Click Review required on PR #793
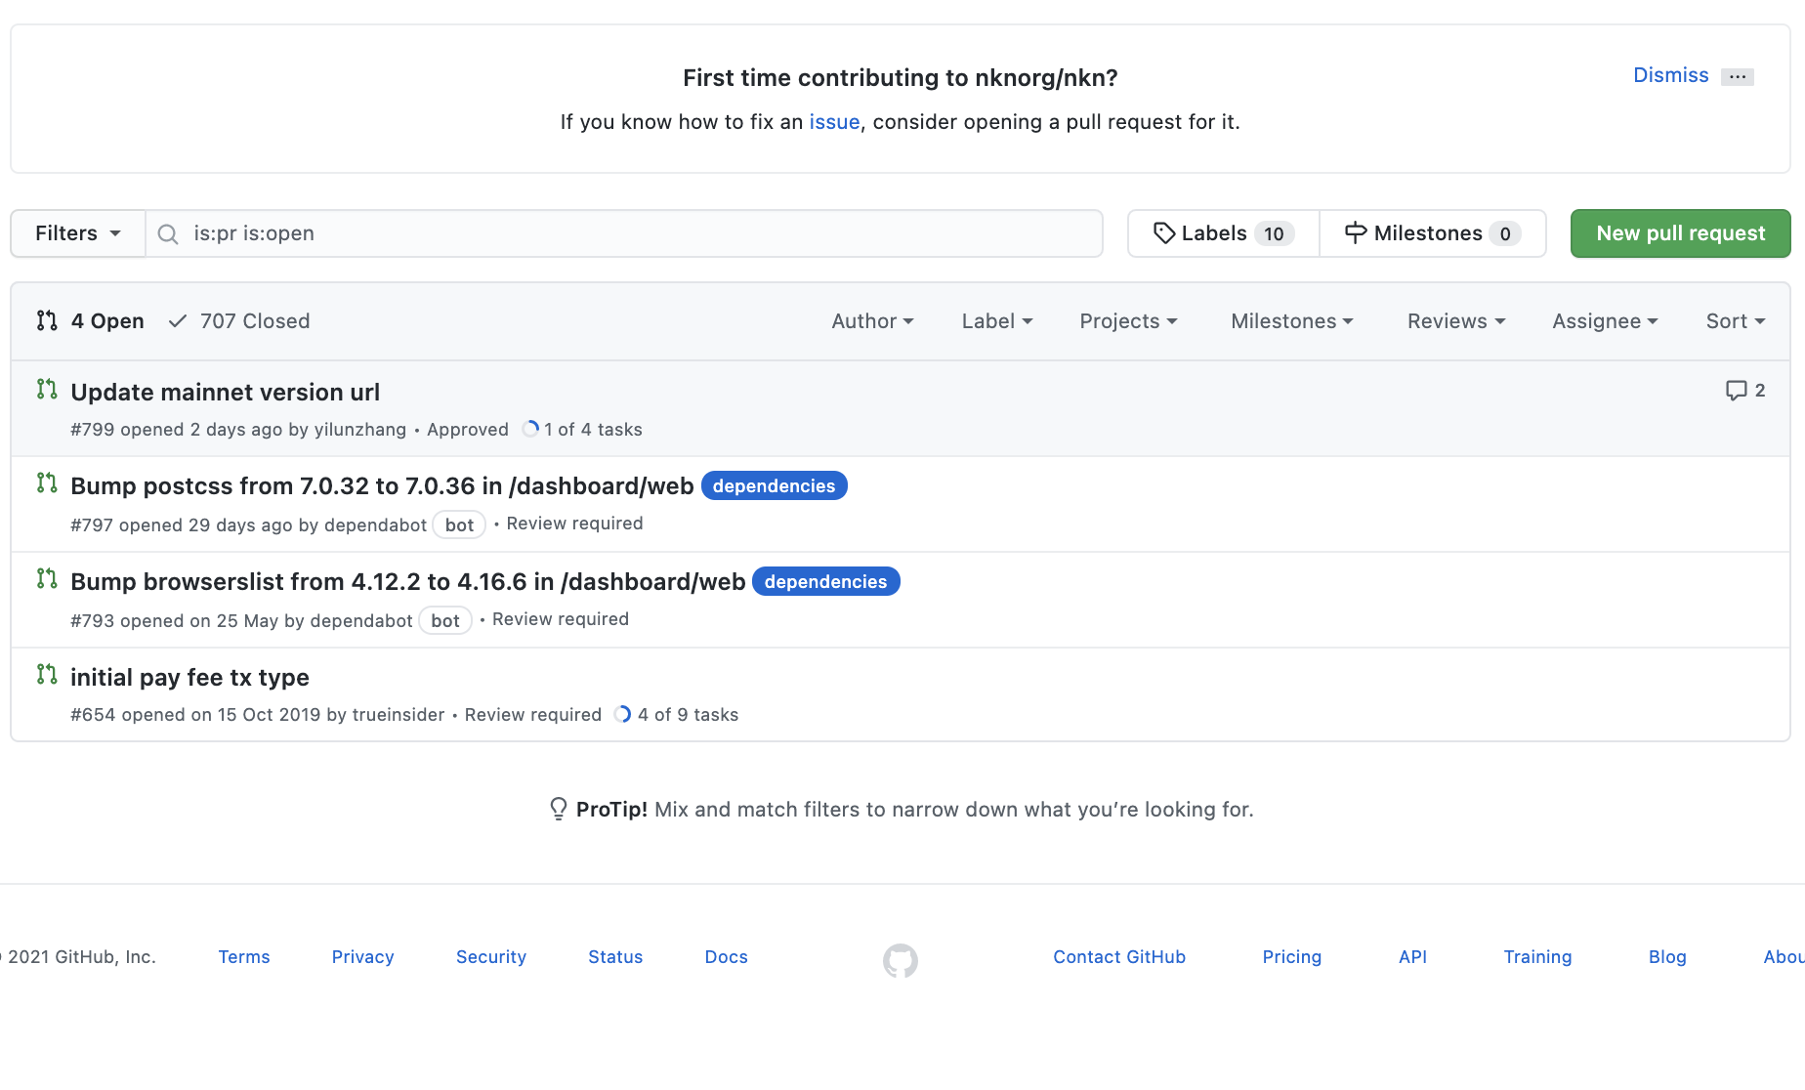The height and width of the screenshot is (1090, 1805). 561,619
